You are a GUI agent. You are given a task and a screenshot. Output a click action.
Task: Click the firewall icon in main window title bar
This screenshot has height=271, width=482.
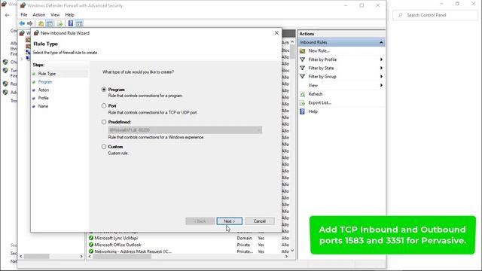click(x=23, y=5)
